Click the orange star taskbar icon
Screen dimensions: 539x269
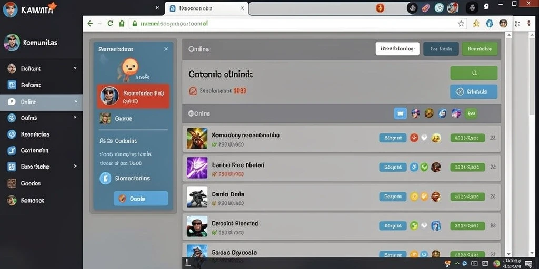pos(448,264)
